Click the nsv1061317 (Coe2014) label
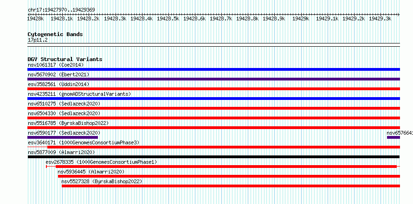The image size is (413, 204). [56, 65]
